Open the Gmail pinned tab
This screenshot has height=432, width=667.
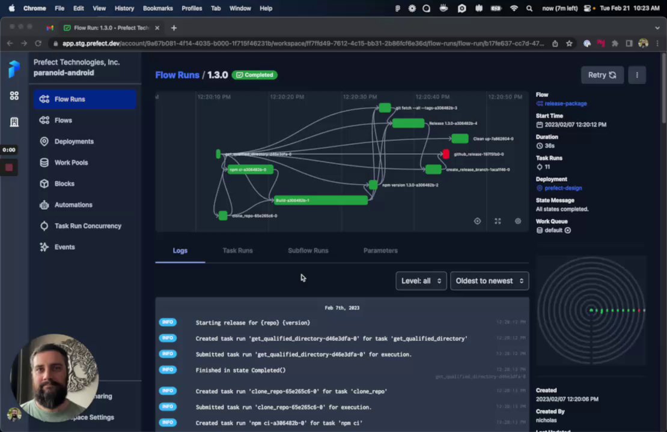click(50, 28)
